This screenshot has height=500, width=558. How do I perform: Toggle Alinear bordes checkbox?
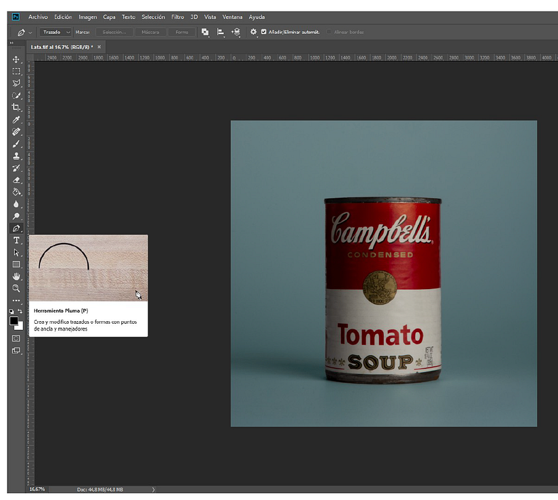329,32
